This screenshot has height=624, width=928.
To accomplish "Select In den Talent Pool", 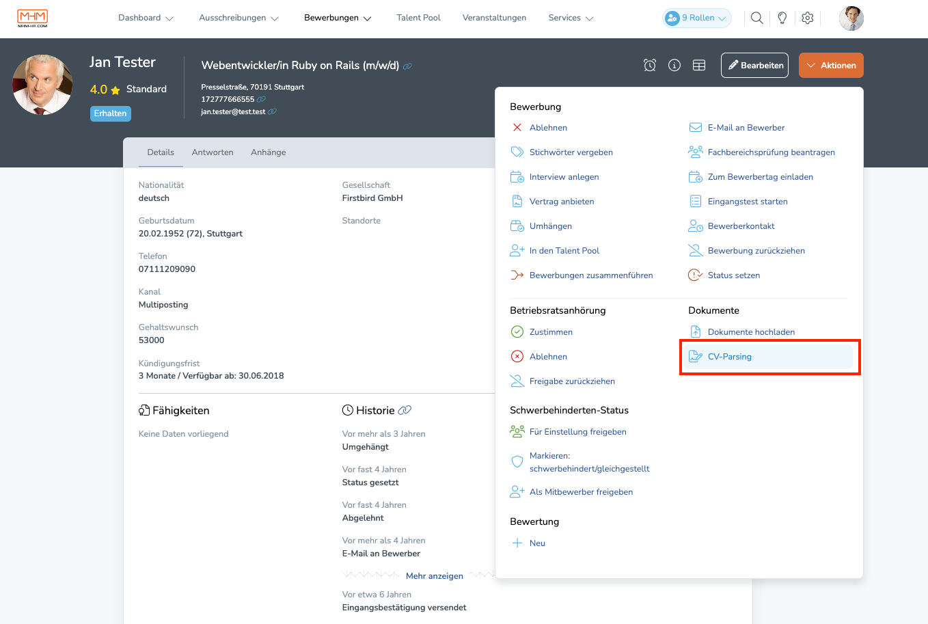I will pyautogui.click(x=555, y=251).
